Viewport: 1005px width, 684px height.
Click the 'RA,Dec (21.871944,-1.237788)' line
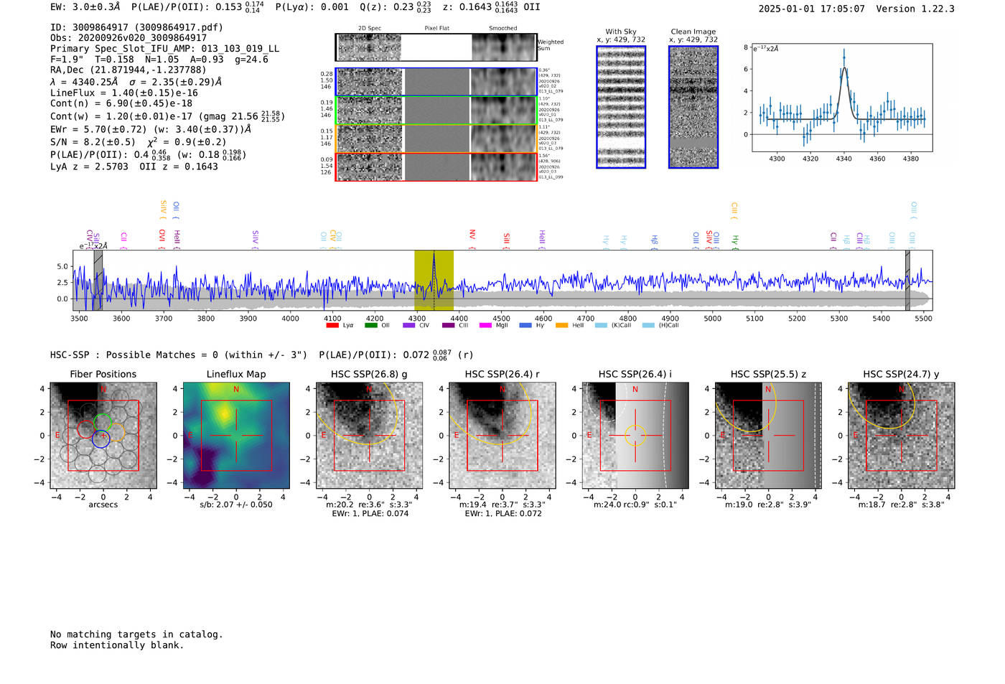[x=128, y=70]
